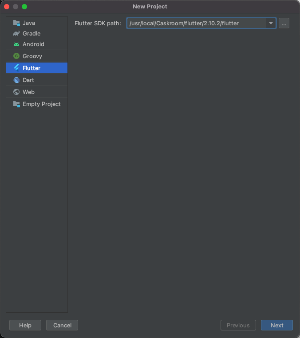Pick Groovy in the sidebar
Viewport: 300px width, 338px height.
coord(37,56)
